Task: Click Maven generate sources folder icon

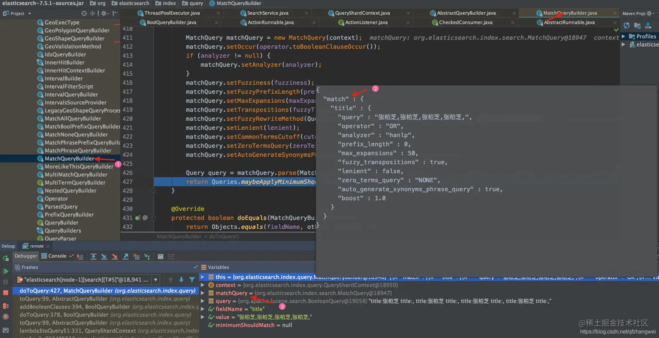Action: tap(637, 25)
